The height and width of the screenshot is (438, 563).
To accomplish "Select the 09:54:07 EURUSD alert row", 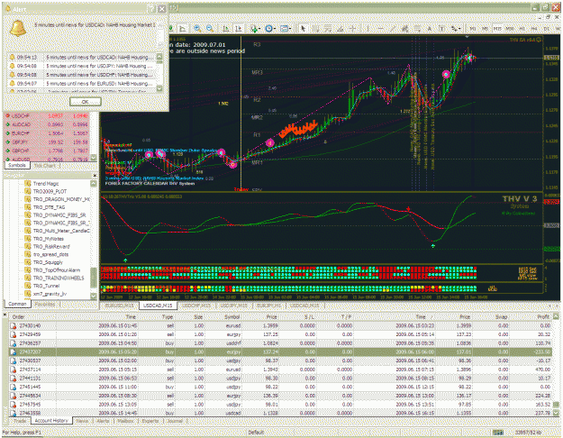I will pos(82,83).
